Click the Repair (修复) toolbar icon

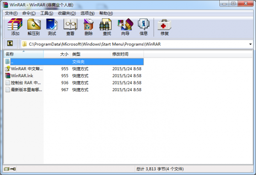164,27
